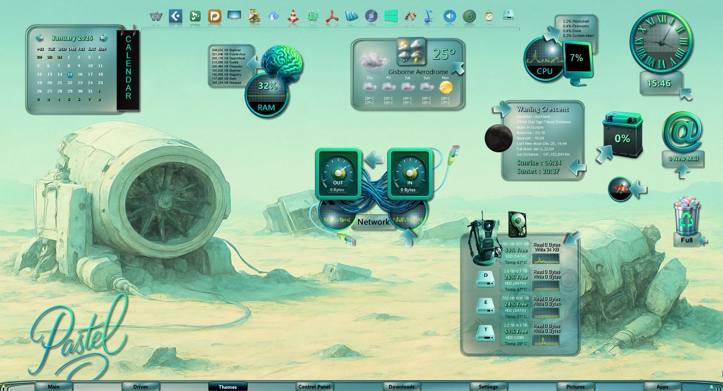The width and height of the screenshot is (723, 391).
Task: Open the Themes tab in bottom bar
Action: (227, 387)
